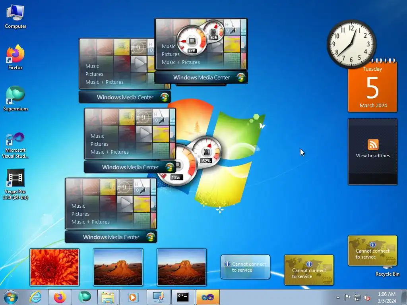
Task: Click the Supermium taskbar button
Action: (x=84, y=297)
